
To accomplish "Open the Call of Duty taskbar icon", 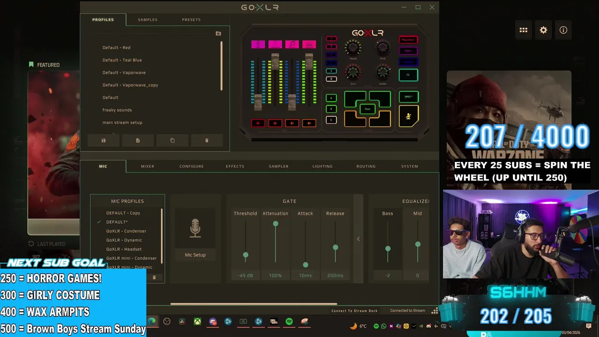I will coord(274,322).
